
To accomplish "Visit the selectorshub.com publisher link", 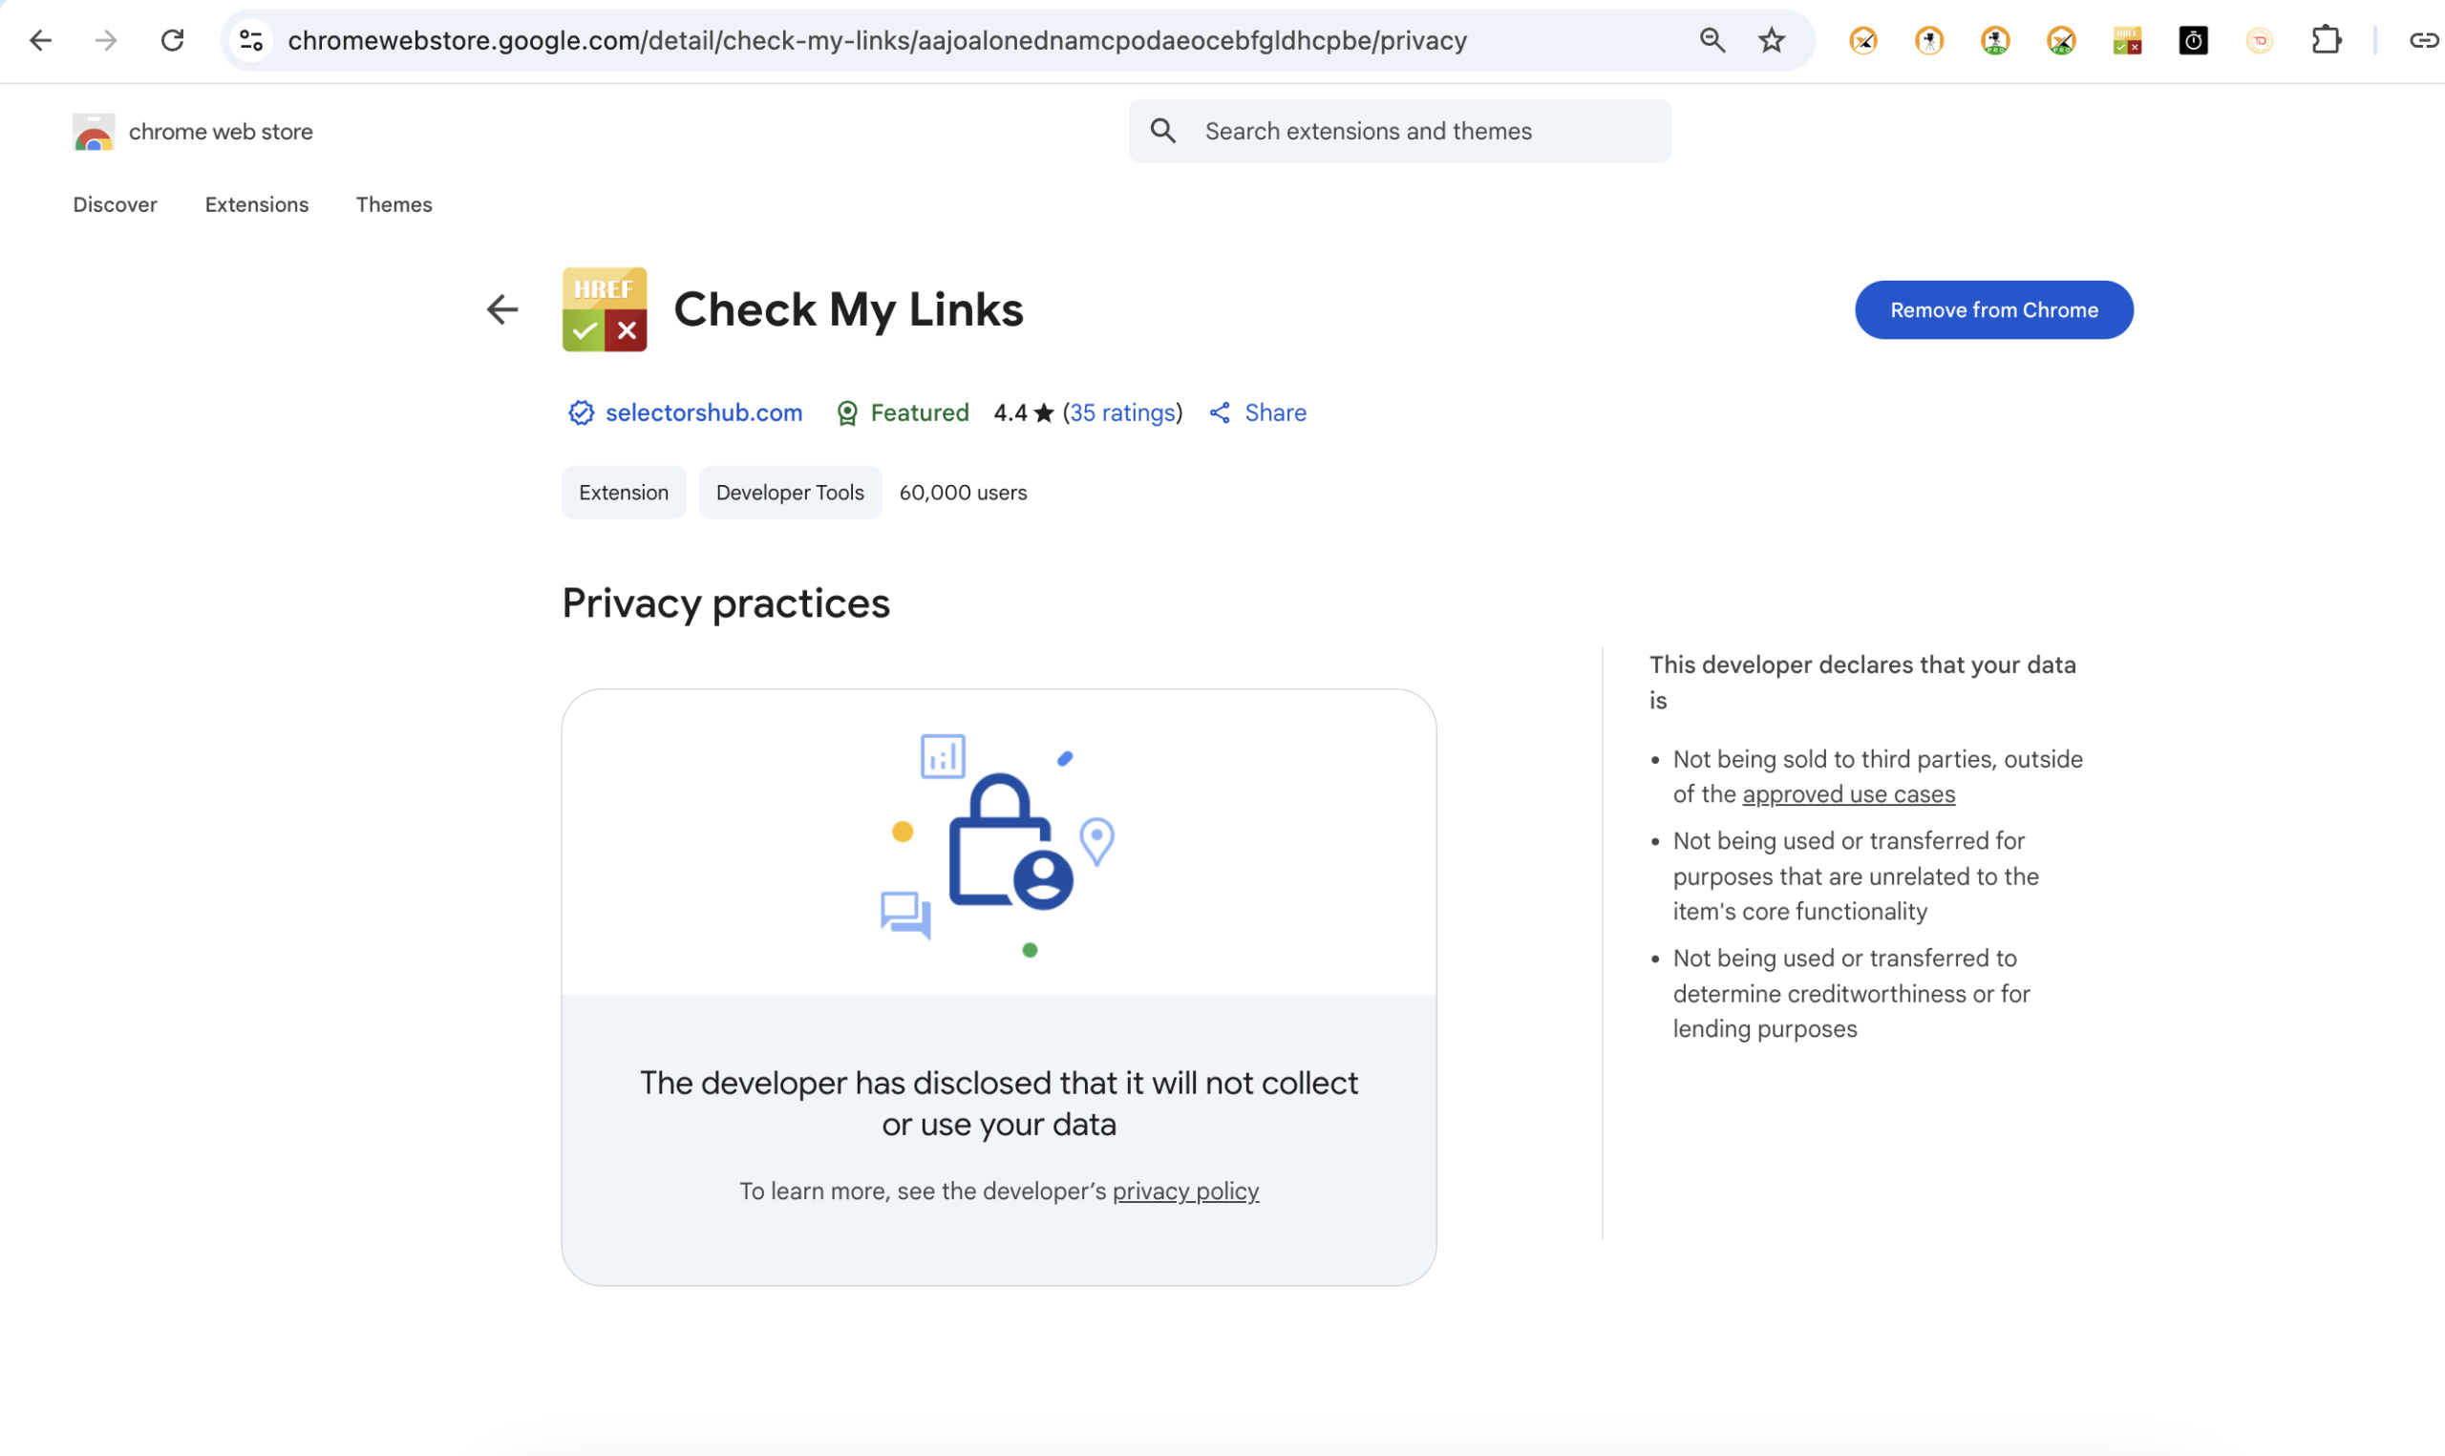I will [x=704, y=413].
